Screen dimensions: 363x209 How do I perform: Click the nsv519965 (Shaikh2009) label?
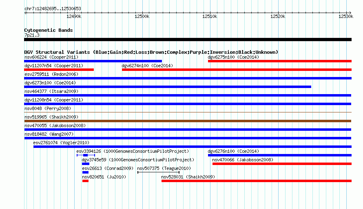(51, 117)
